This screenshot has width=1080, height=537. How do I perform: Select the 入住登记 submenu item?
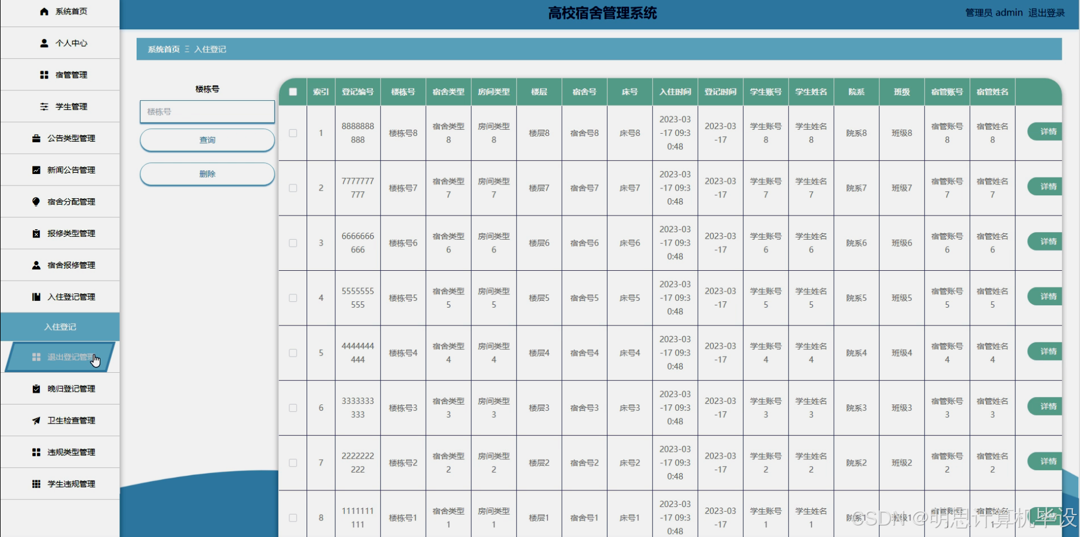60,327
